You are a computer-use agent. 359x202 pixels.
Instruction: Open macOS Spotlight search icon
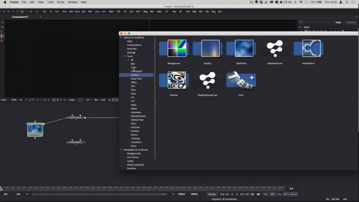coord(347,2)
